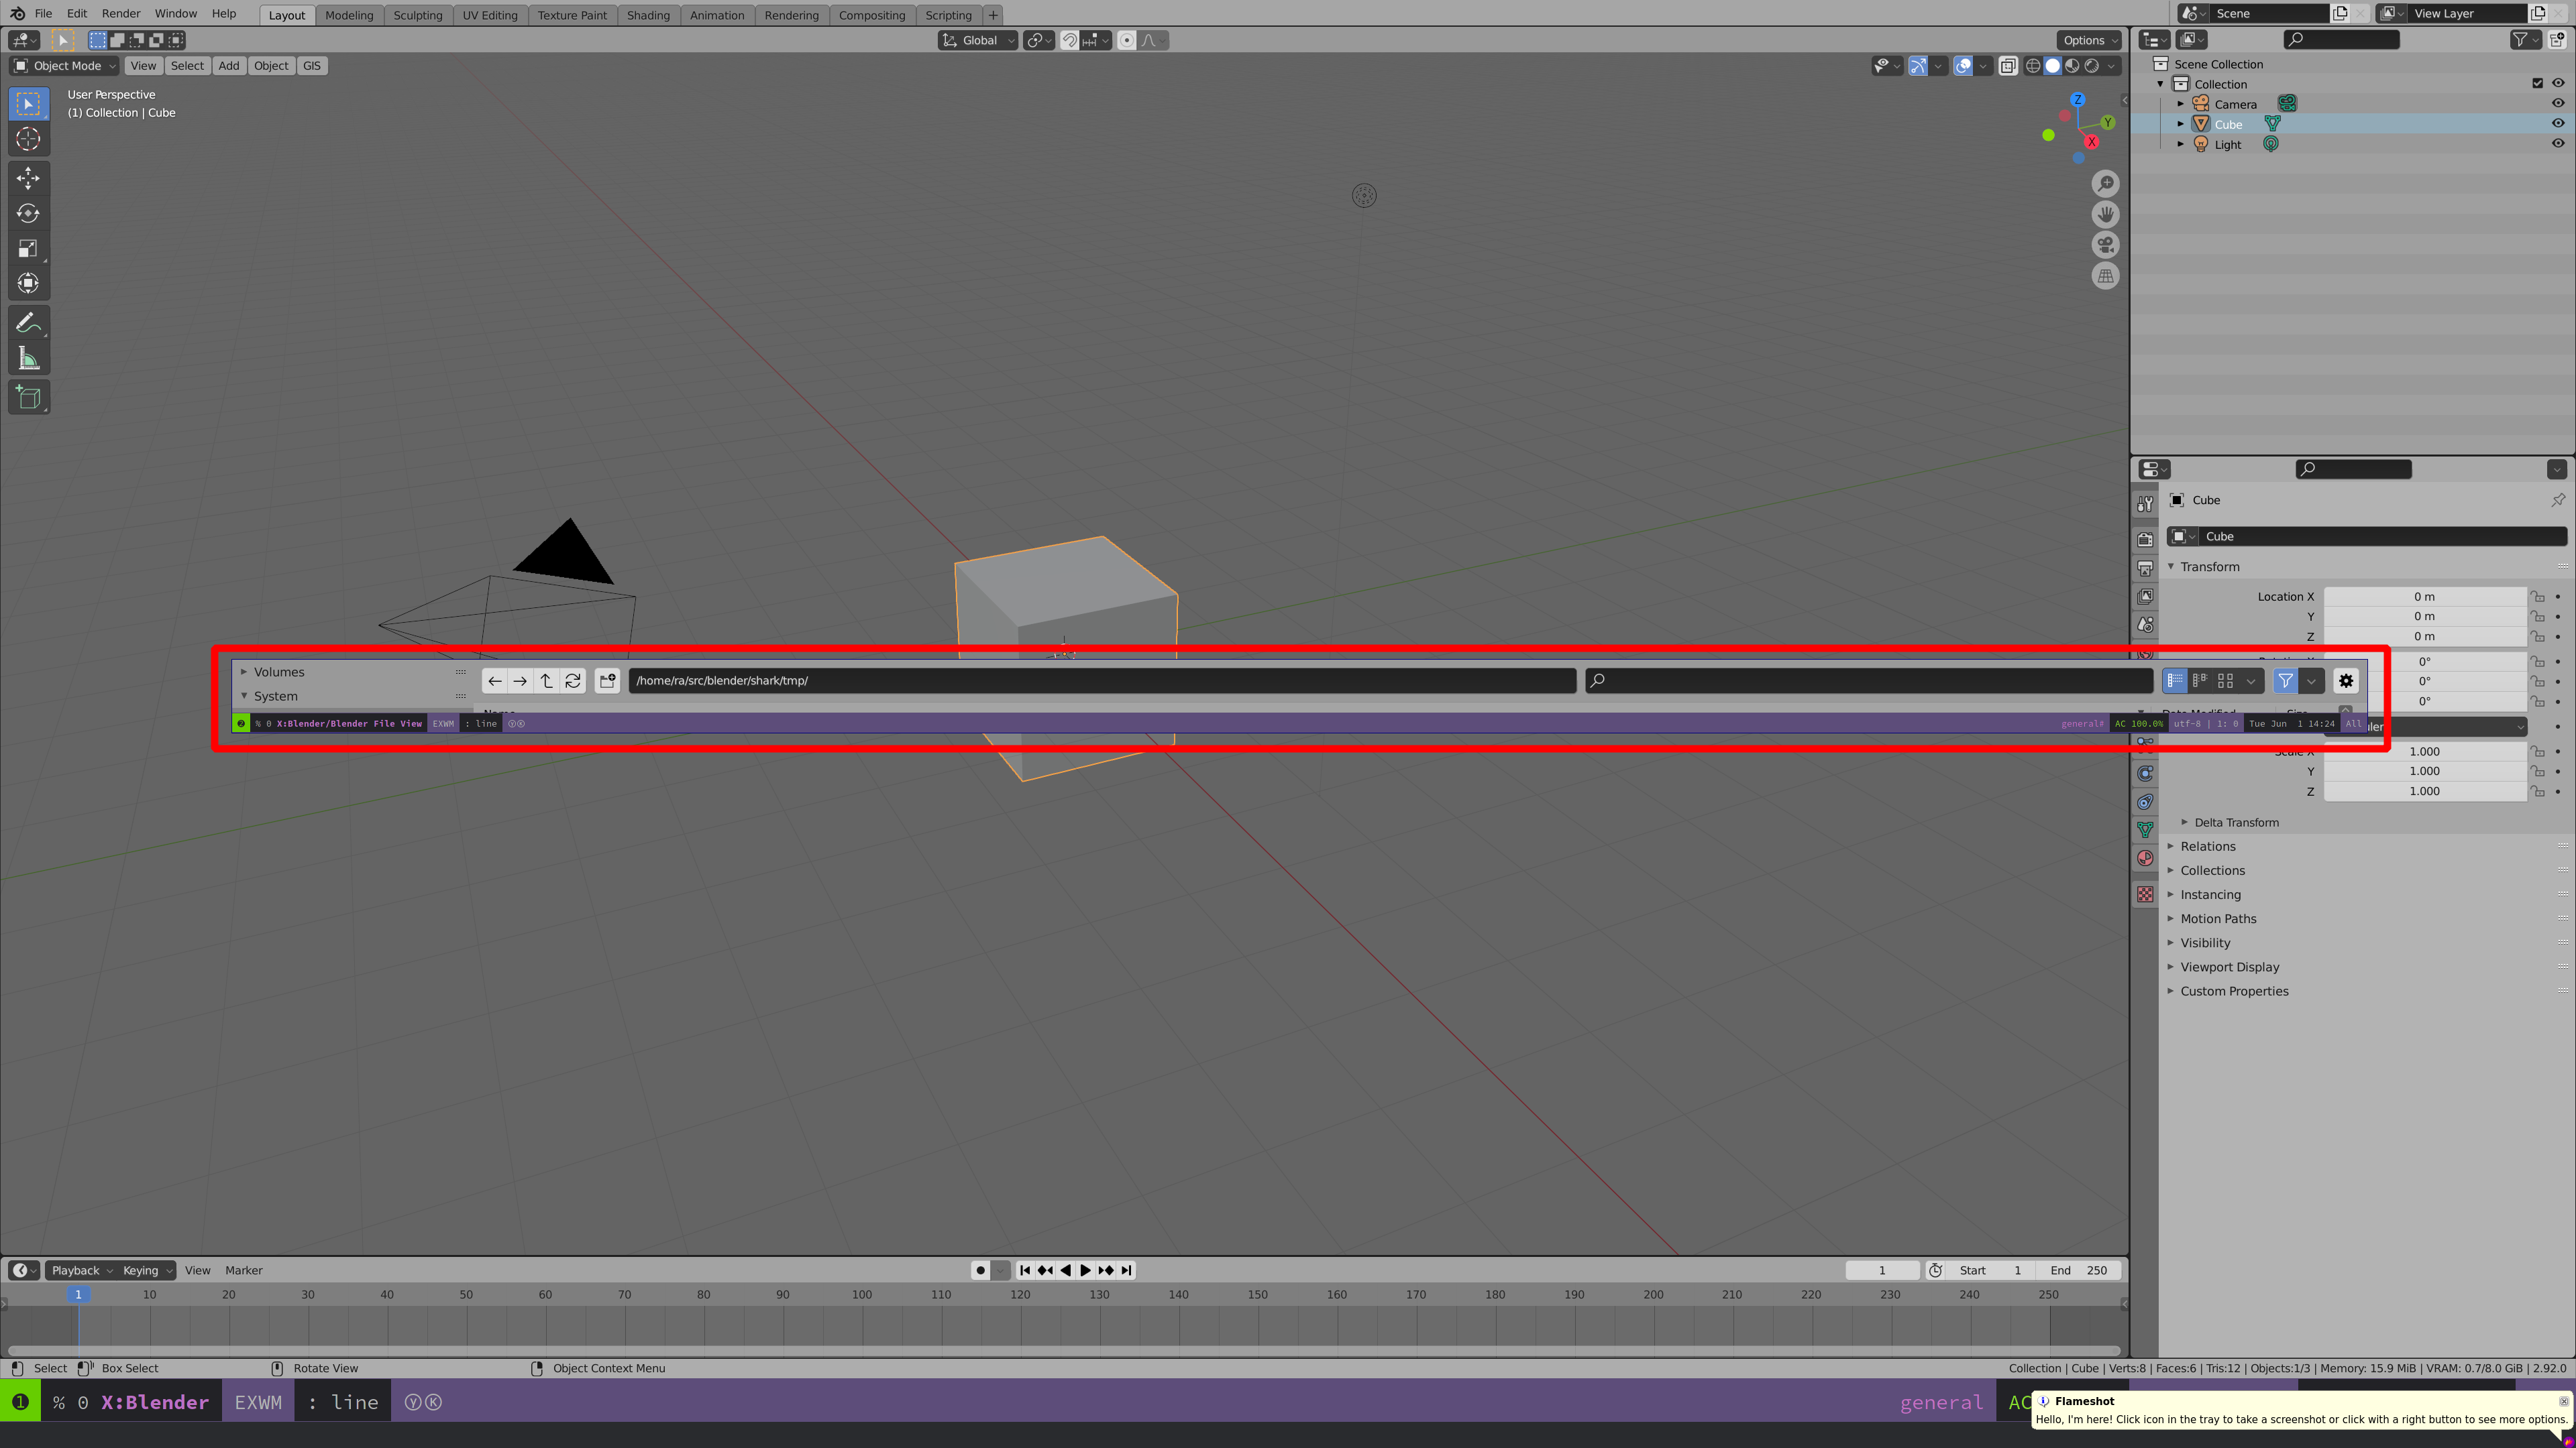Image resolution: width=2576 pixels, height=1448 pixels.
Task: Toggle auto keying record button
Action: click(x=980, y=1270)
